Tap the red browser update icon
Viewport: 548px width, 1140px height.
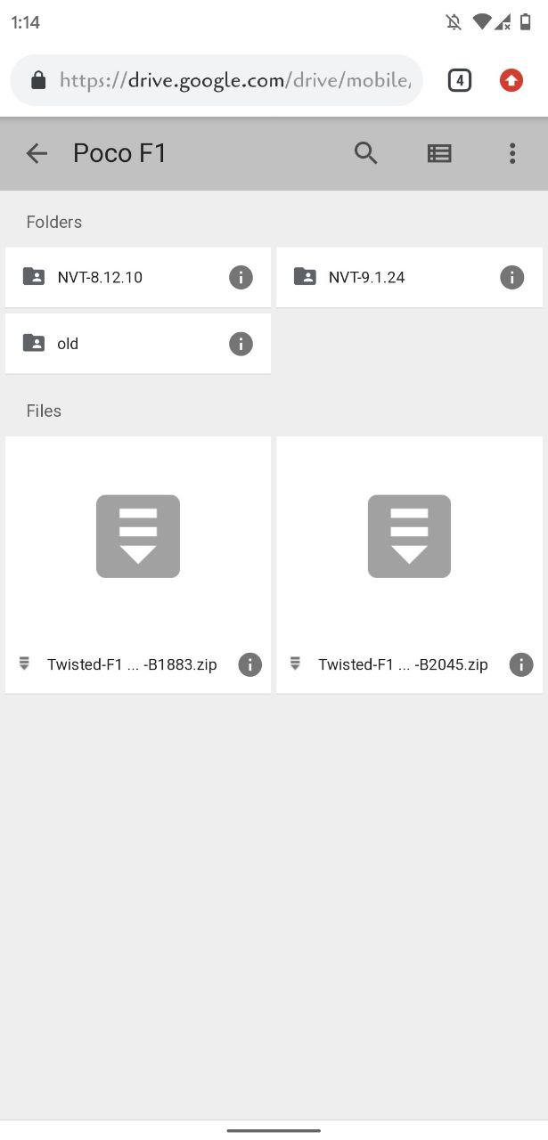pos(511,81)
